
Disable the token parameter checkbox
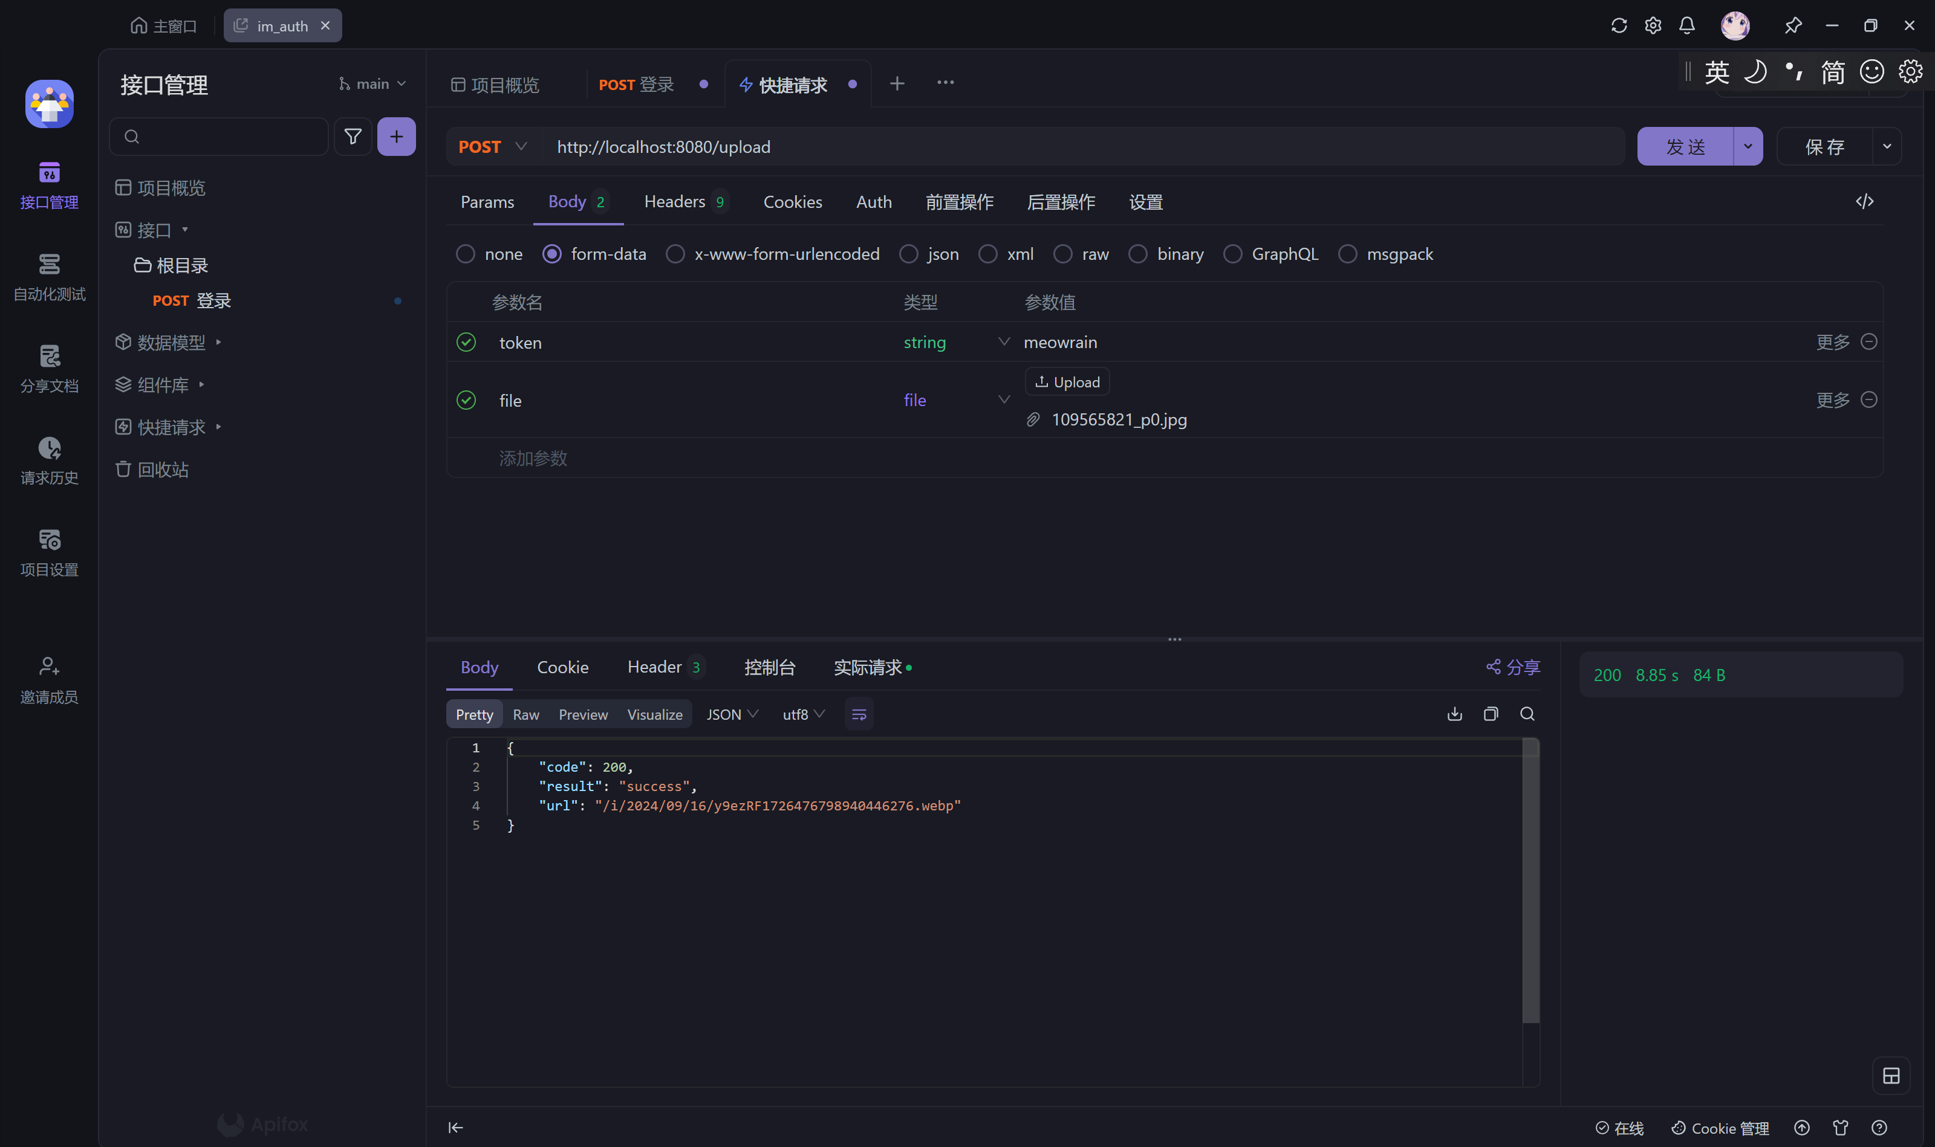click(466, 343)
